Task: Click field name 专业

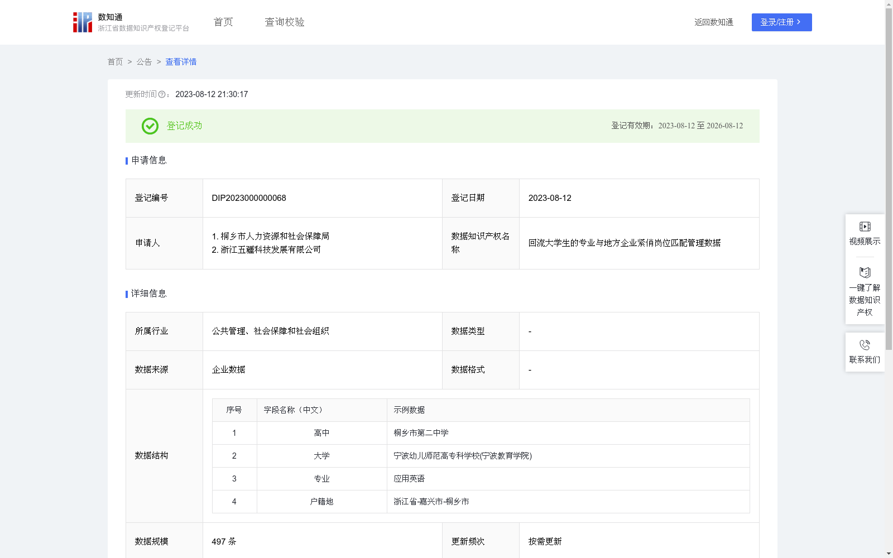Action: coord(321,479)
